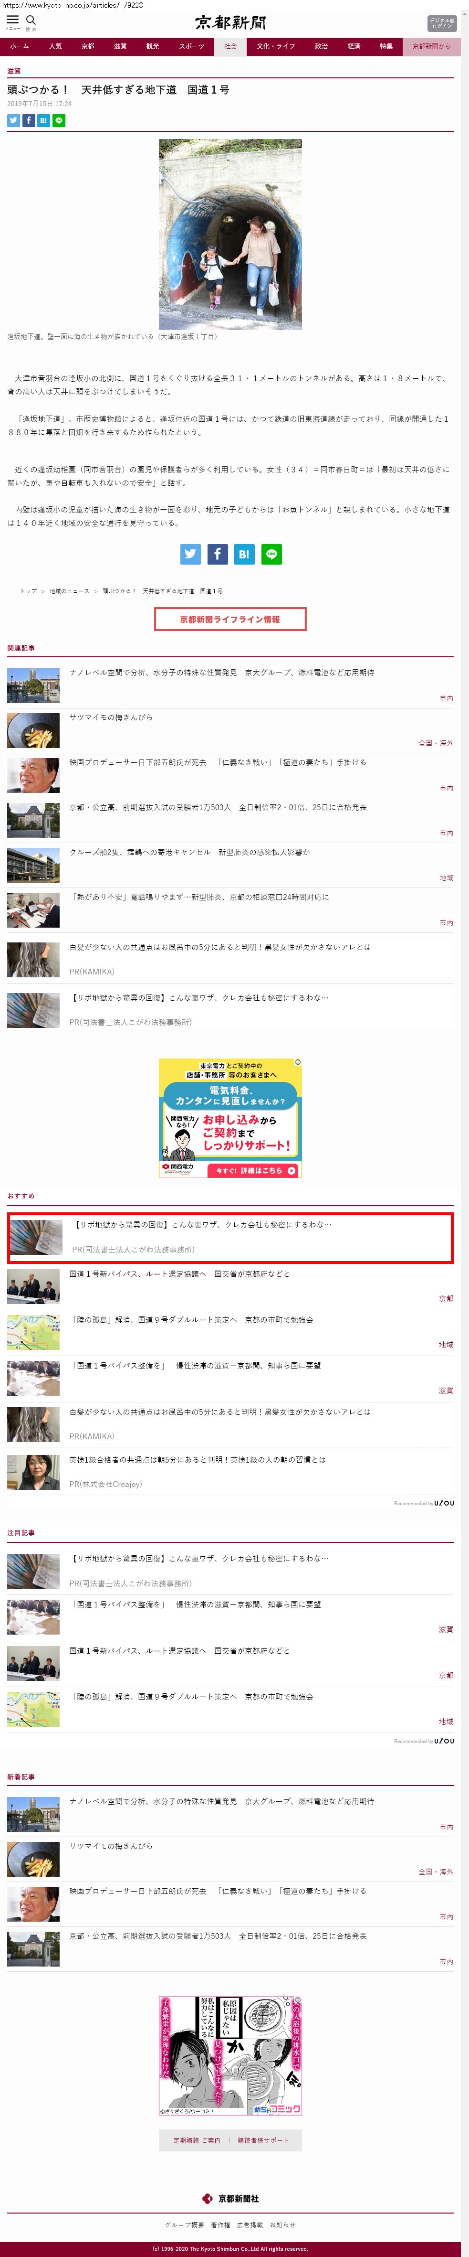Click the デジタル版ログイン button
The image size is (469, 2257).
[x=442, y=23]
